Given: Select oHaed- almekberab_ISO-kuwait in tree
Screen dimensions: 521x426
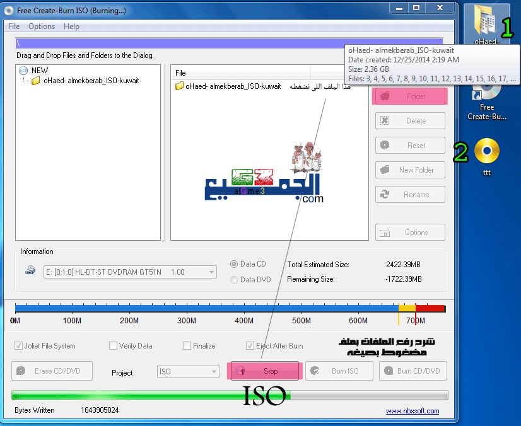Looking at the screenshot, I should point(91,81).
